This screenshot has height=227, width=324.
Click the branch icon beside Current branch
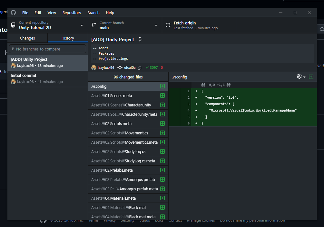click(x=94, y=25)
